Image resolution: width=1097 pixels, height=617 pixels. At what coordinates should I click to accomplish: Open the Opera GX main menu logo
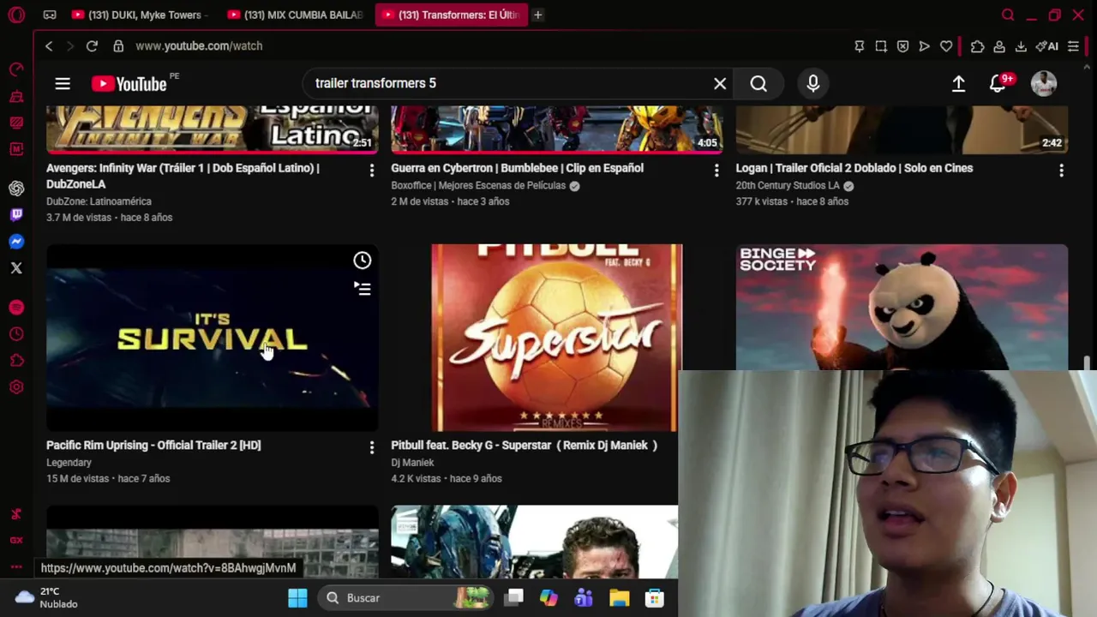coord(16,15)
